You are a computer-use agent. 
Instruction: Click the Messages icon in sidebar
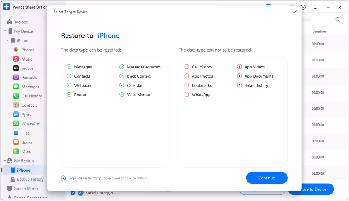(x=16, y=87)
